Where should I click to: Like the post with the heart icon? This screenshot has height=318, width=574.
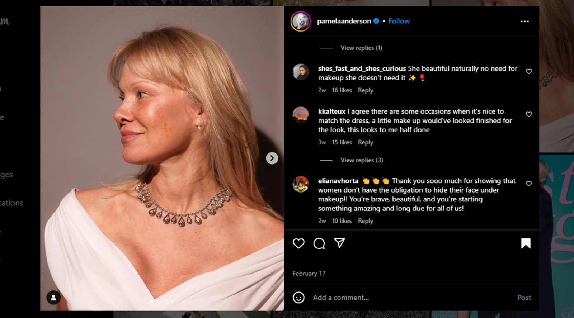click(x=298, y=243)
